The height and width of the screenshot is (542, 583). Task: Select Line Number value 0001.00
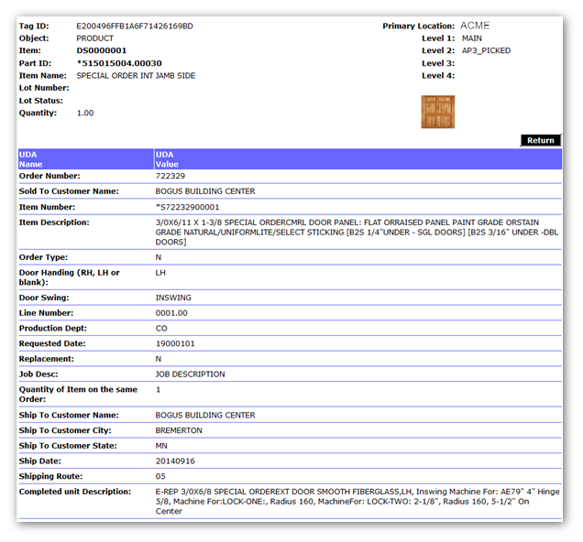pos(171,313)
